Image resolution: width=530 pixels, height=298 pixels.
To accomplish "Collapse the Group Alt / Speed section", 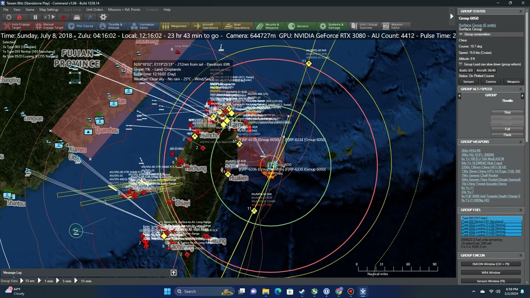I will click(x=520, y=89).
